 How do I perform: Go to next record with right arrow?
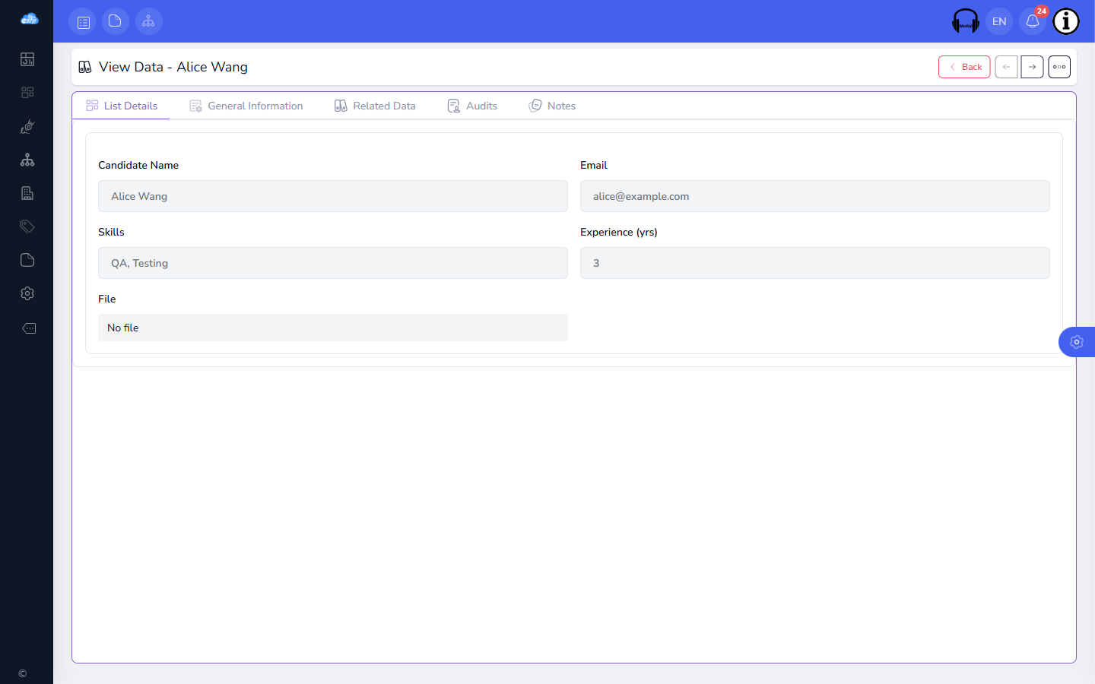click(x=1032, y=67)
